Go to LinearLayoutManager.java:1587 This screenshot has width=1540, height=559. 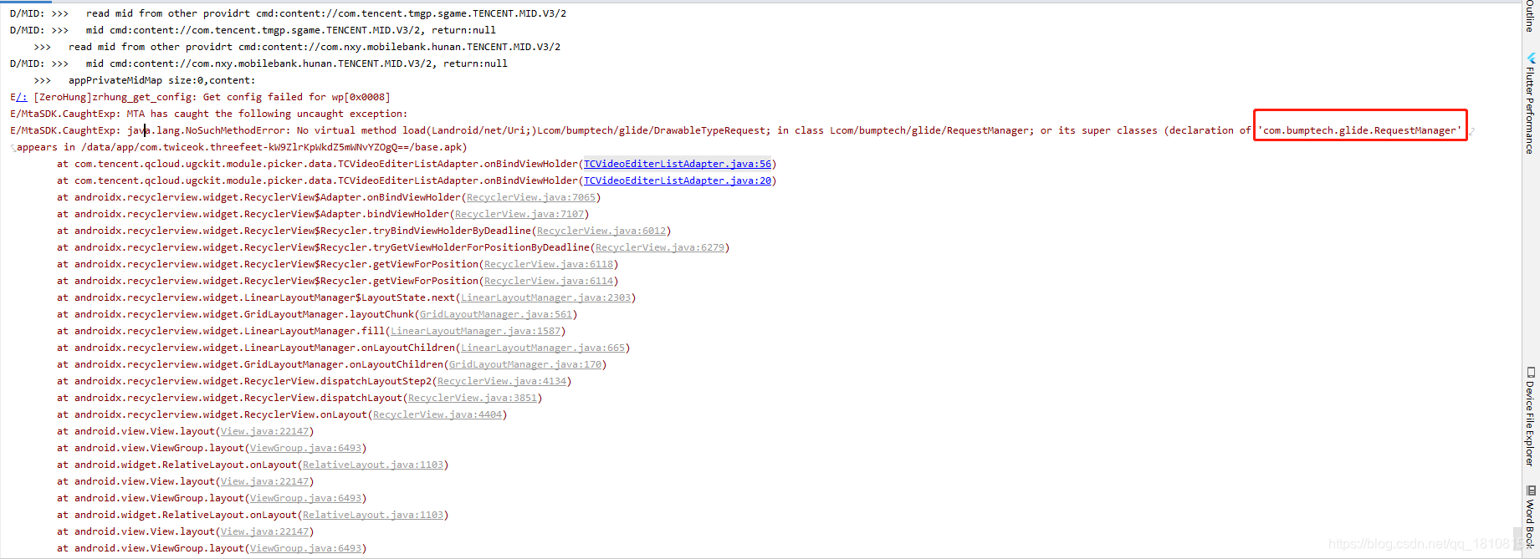pyautogui.click(x=476, y=331)
